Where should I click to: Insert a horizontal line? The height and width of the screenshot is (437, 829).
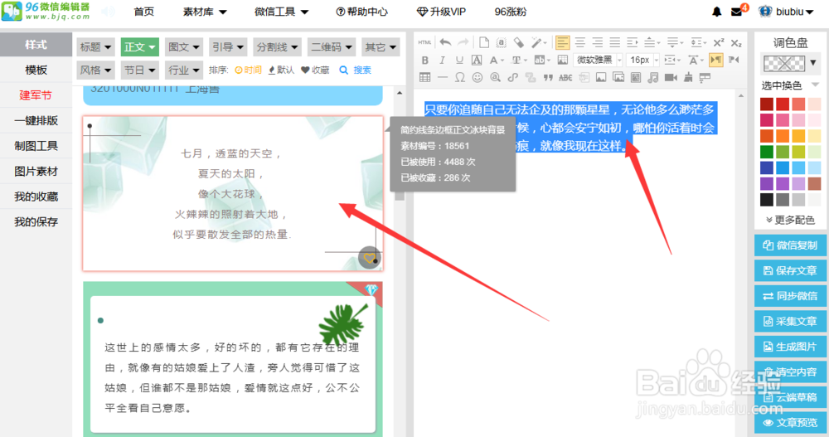443,77
